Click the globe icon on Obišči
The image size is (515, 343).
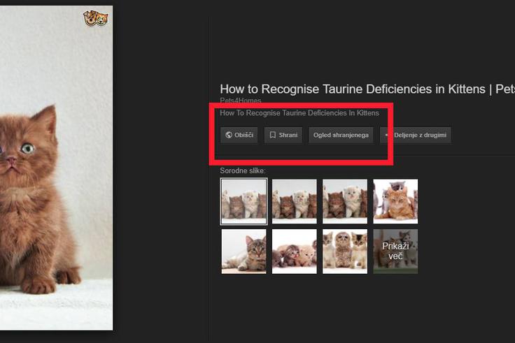pyautogui.click(x=229, y=135)
